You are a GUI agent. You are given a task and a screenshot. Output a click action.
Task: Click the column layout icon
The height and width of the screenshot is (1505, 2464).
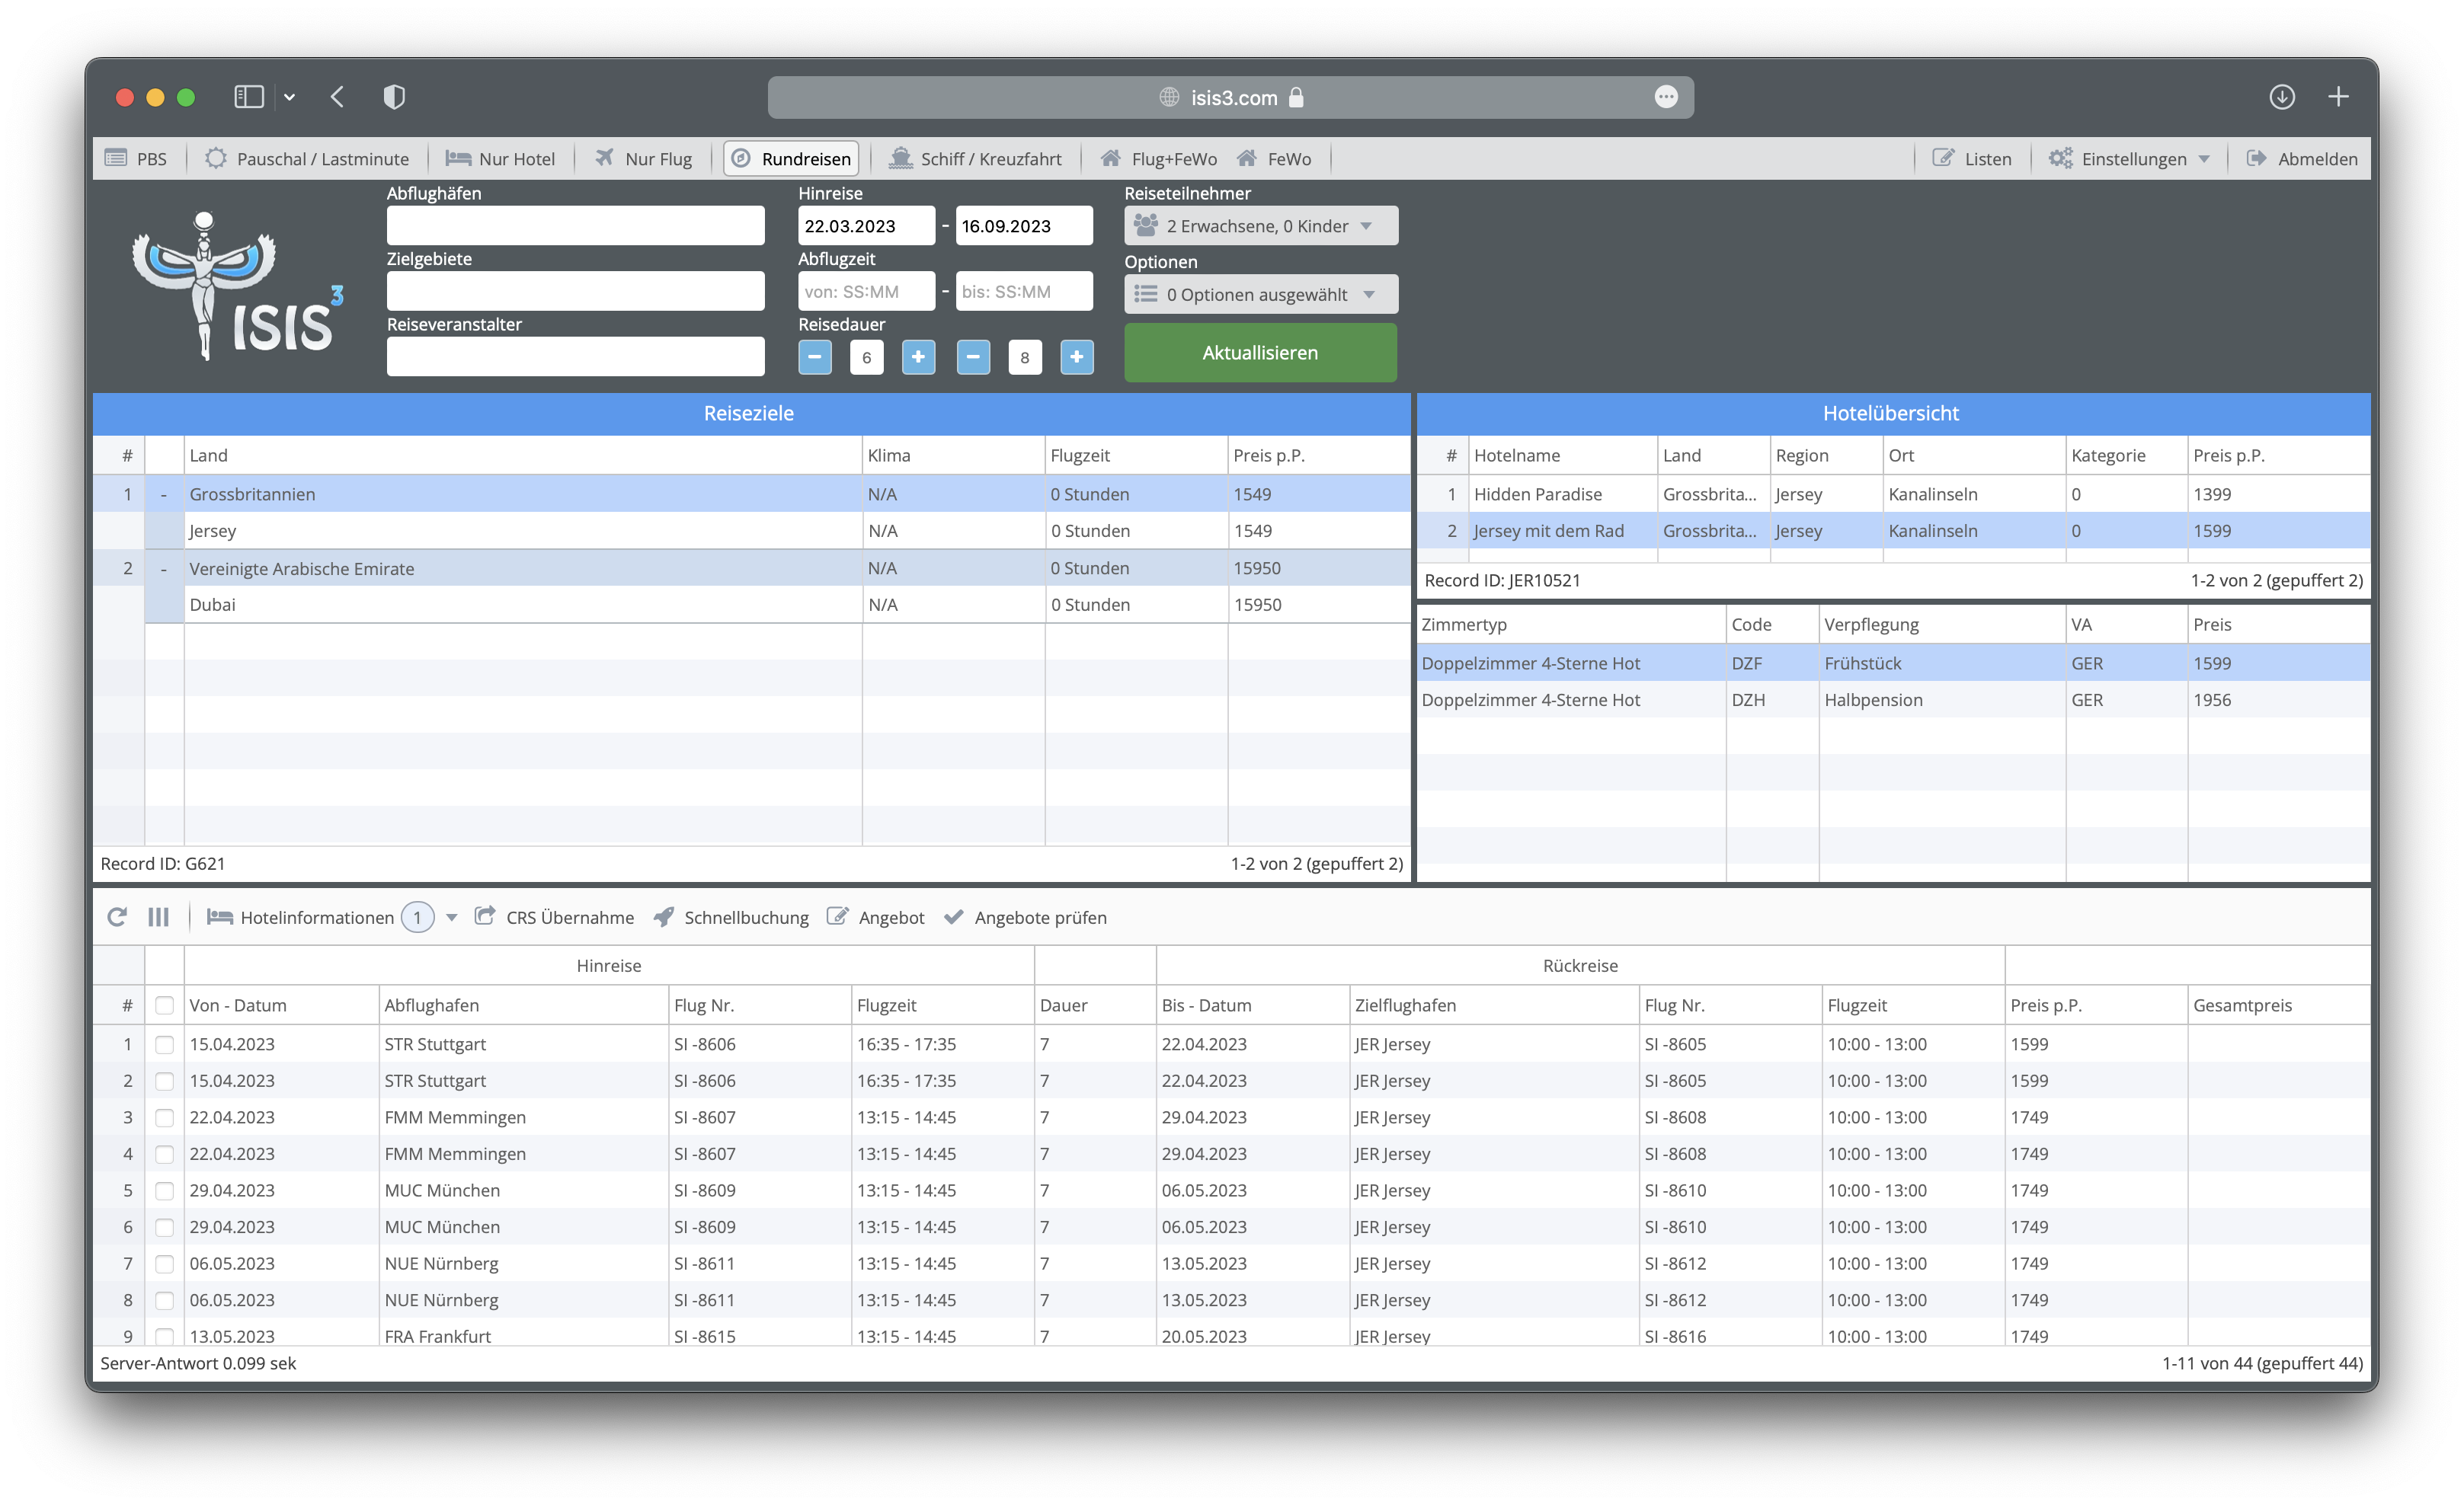coord(158,916)
